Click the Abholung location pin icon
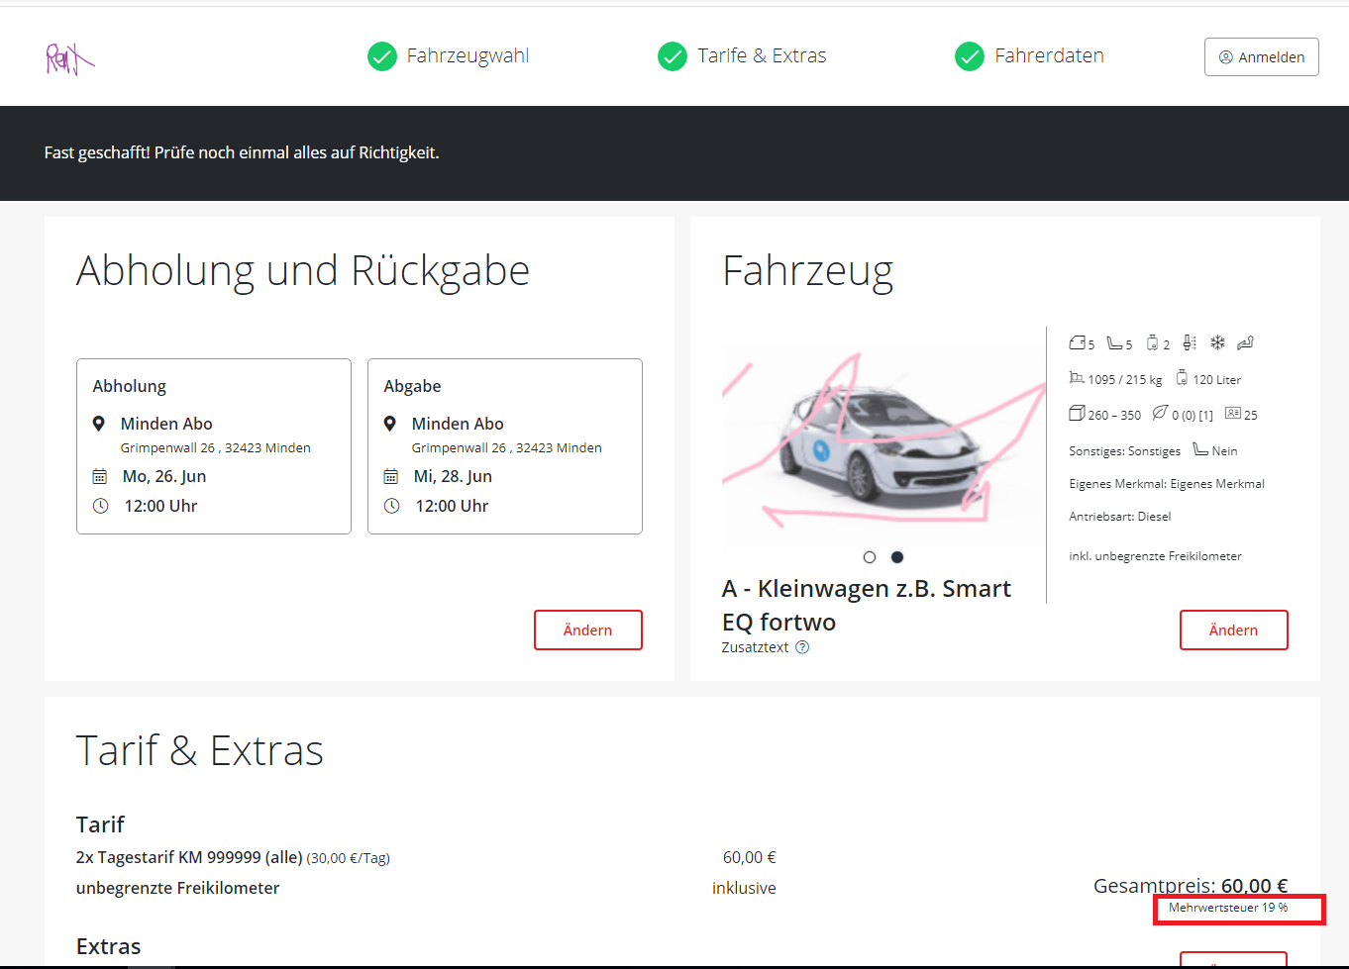Image resolution: width=1349 pixels, height=969 pixels. click(99, 424)
